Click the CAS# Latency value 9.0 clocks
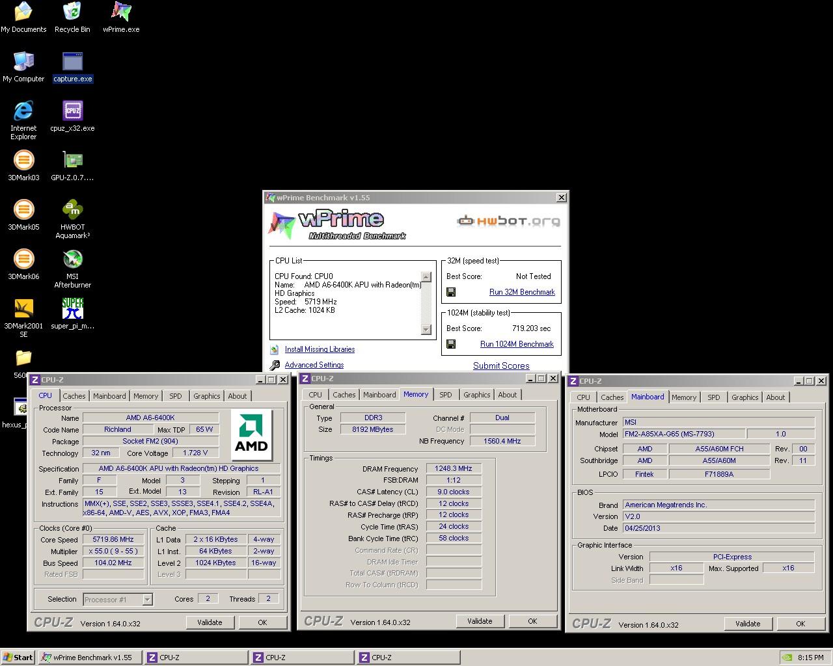 454,492
